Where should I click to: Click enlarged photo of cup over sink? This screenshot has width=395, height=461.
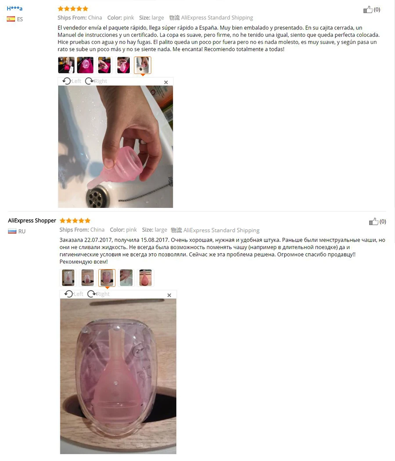pyautogui.click(x=115, y=147)
